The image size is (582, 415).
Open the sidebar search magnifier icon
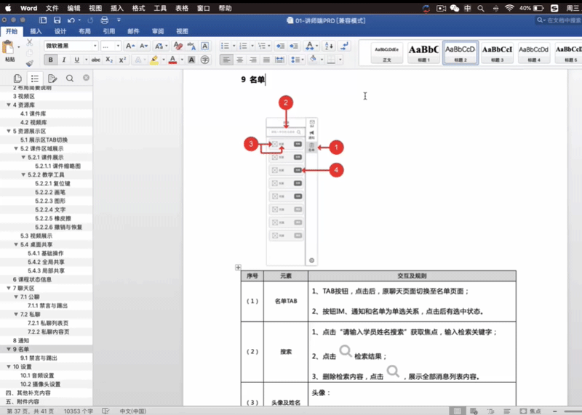(70, 78)
